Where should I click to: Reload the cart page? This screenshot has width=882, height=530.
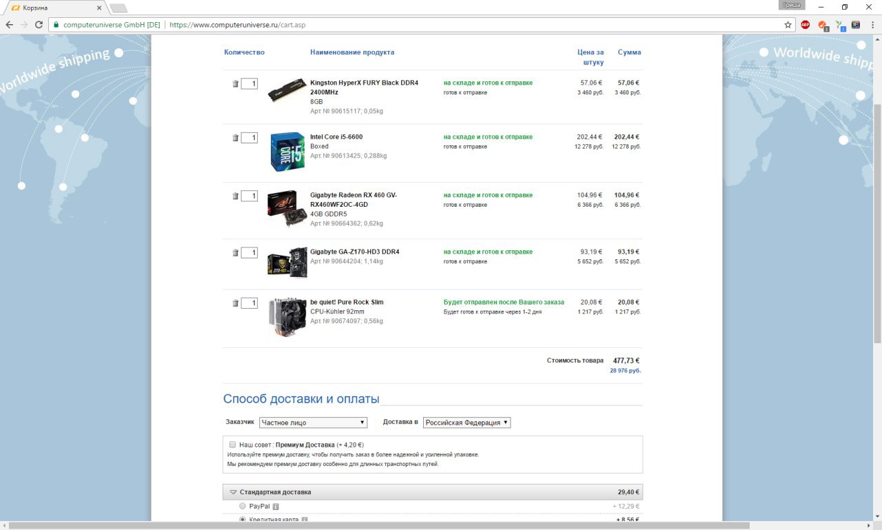(39, 25)
